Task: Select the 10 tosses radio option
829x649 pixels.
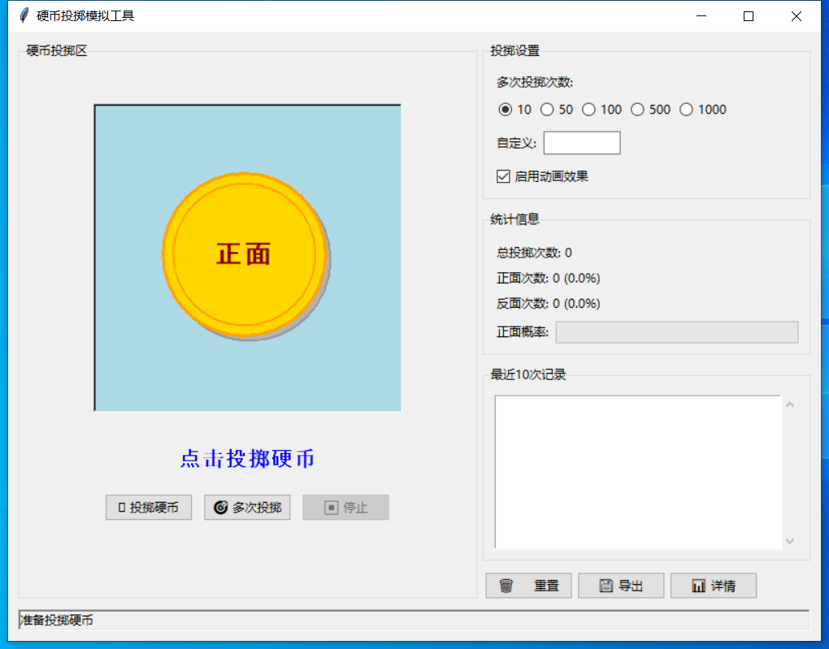Action: coord(515,110)
